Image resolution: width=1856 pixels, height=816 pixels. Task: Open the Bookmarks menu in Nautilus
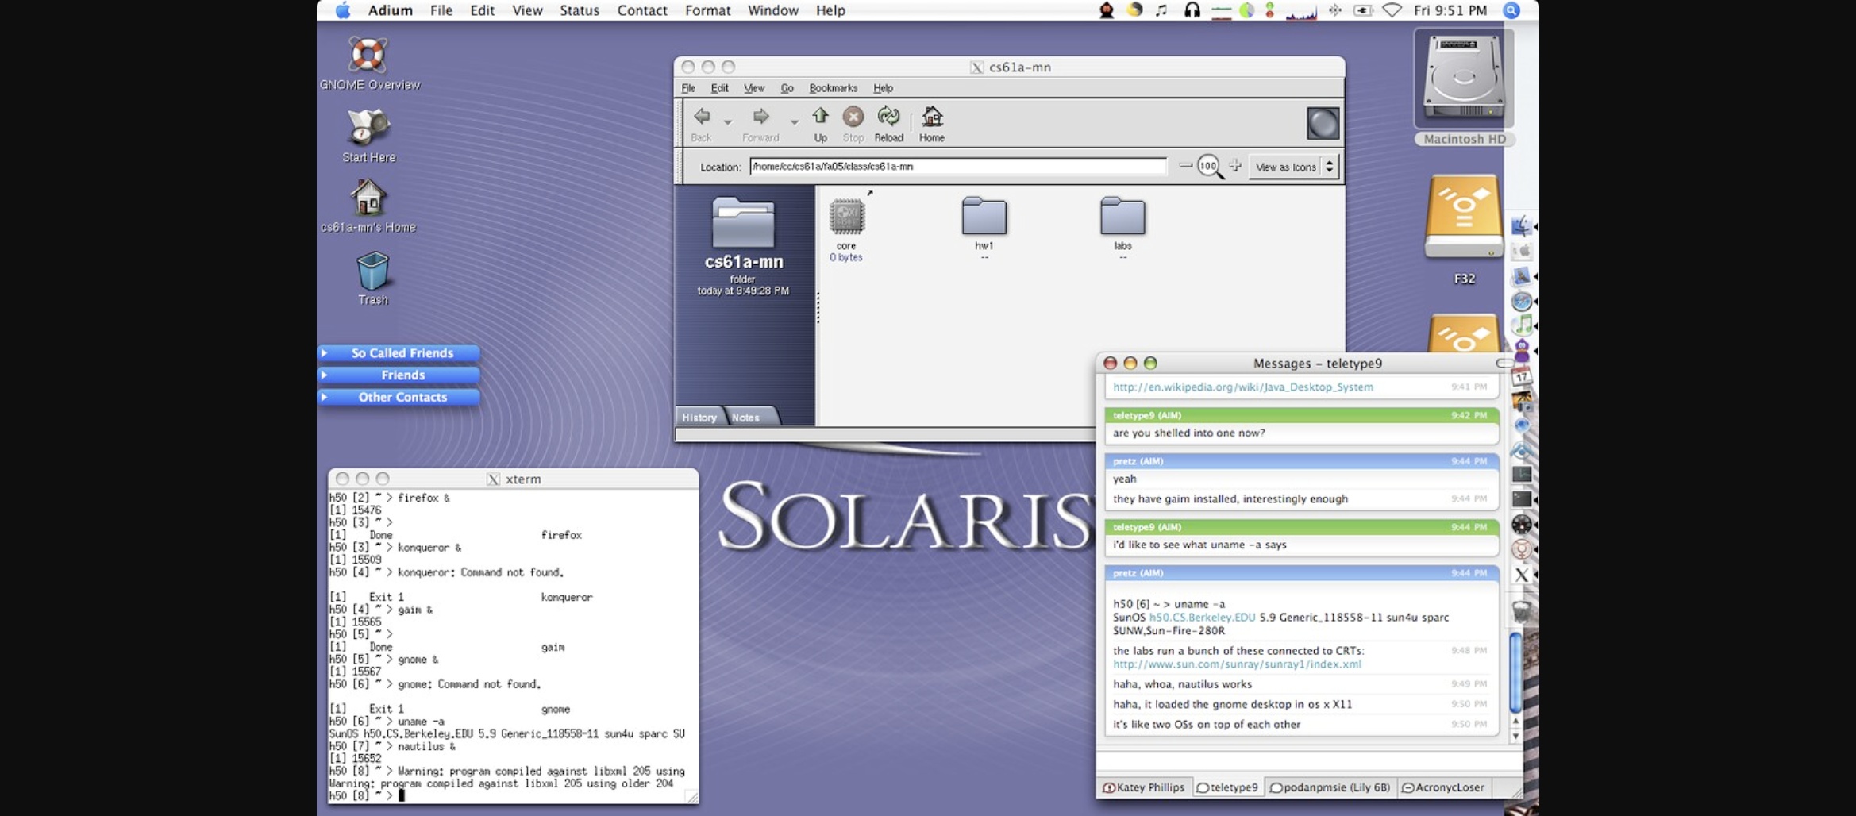(x=833, y=88)
